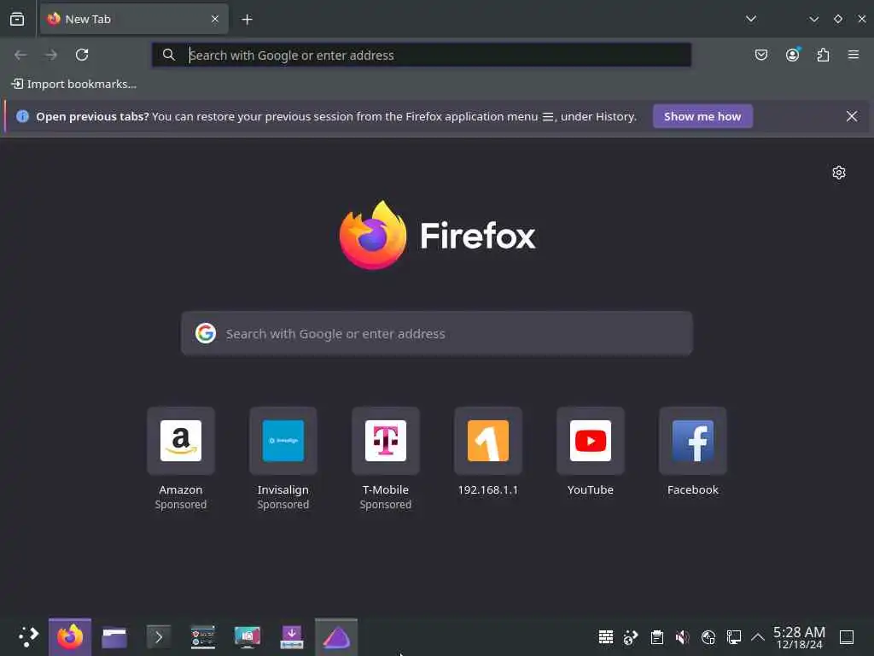Maximize window with diamond button

(x=838, y=19)
